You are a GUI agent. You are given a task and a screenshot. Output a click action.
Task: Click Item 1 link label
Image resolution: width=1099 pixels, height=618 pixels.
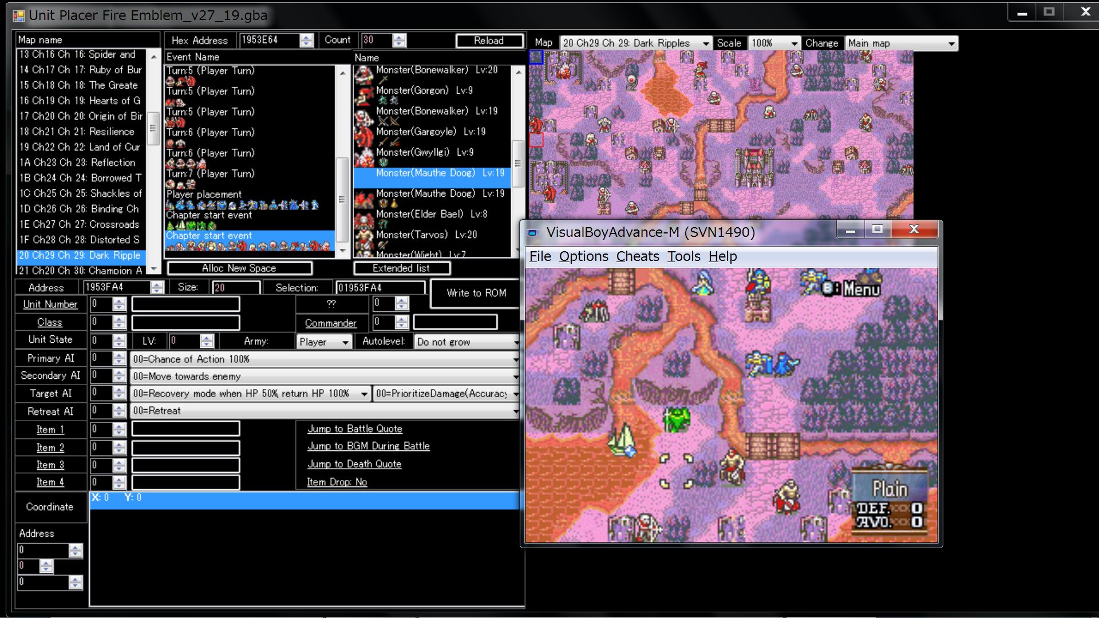[x=50, y=430]
